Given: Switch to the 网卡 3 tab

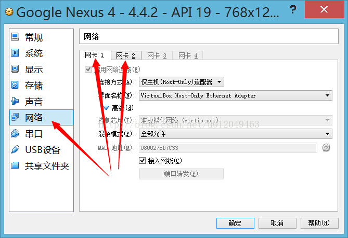Looking at the screenshot, I should coord(157,55).
